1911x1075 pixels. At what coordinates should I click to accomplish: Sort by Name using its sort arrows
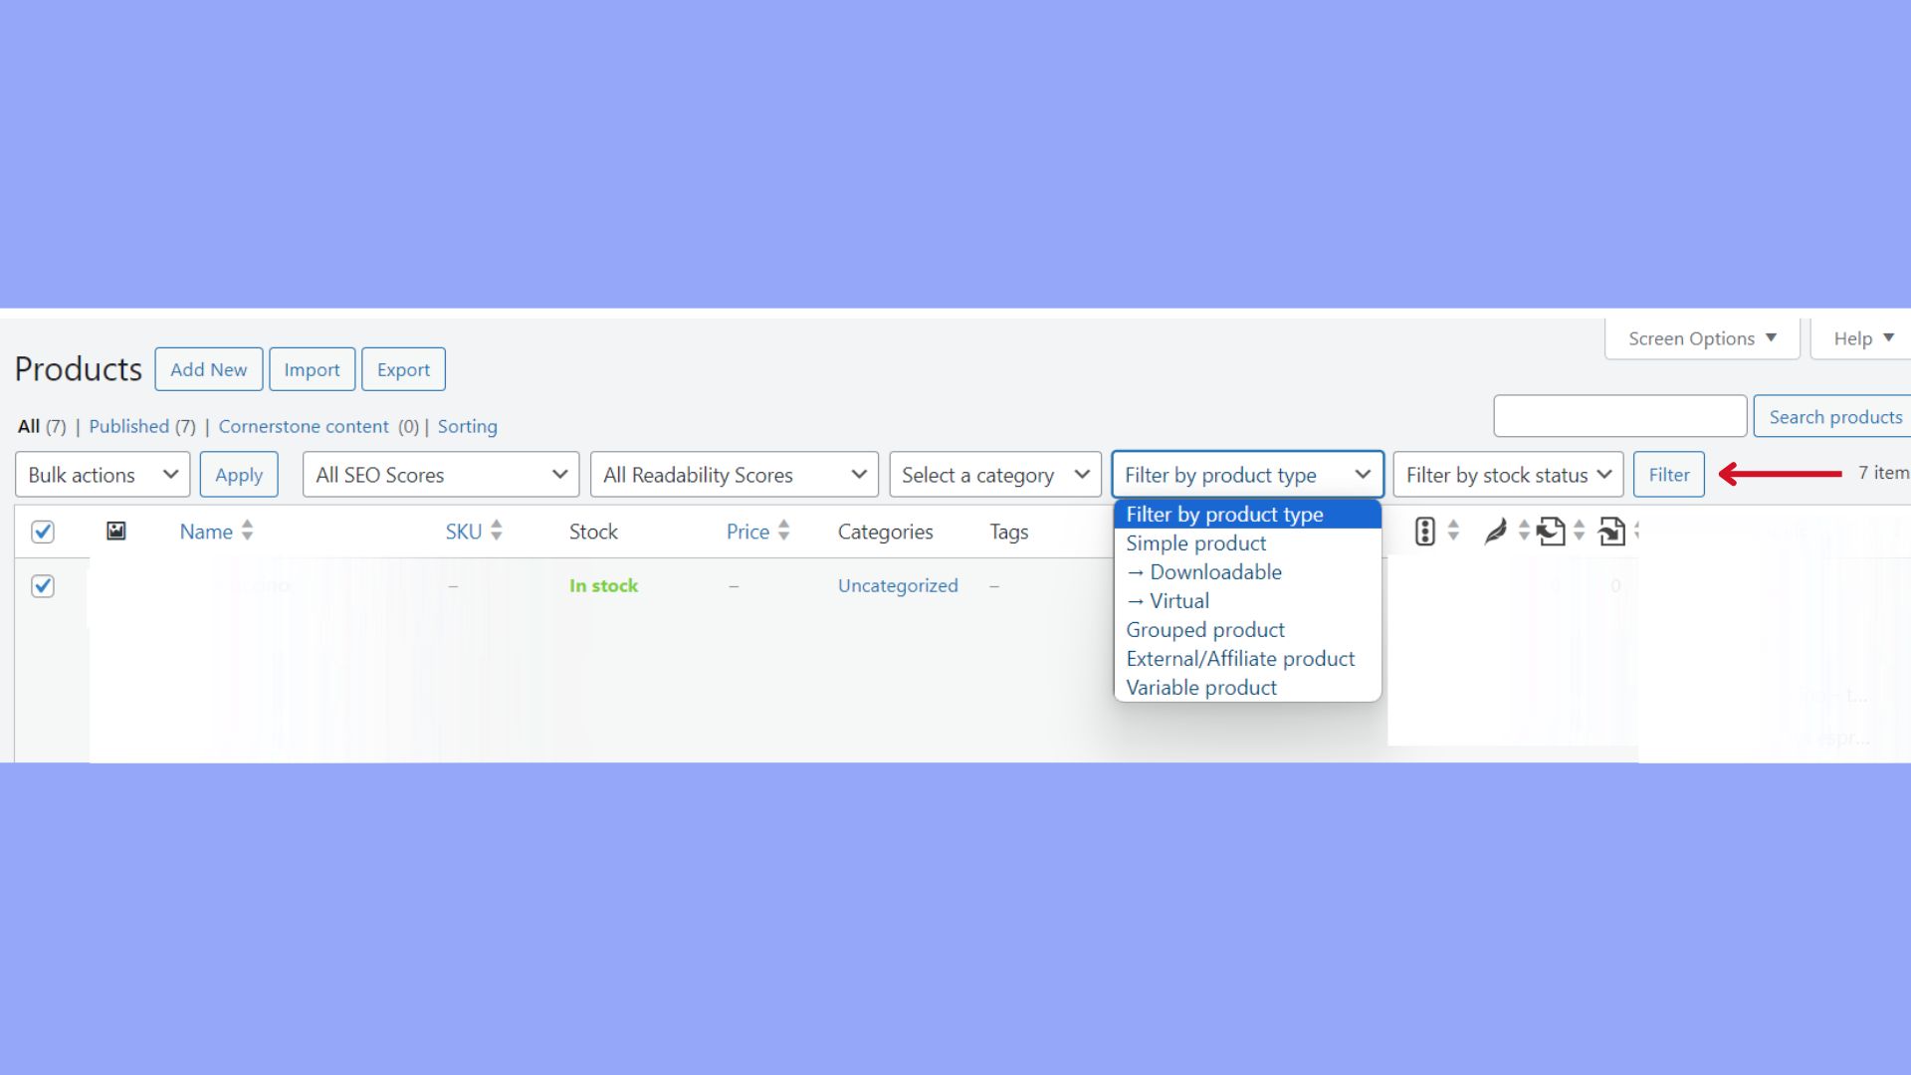click(247, 531)
